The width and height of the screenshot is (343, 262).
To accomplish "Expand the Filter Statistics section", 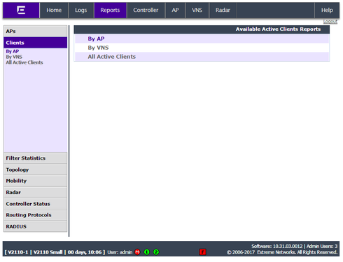I will click(x=35, y=158).
